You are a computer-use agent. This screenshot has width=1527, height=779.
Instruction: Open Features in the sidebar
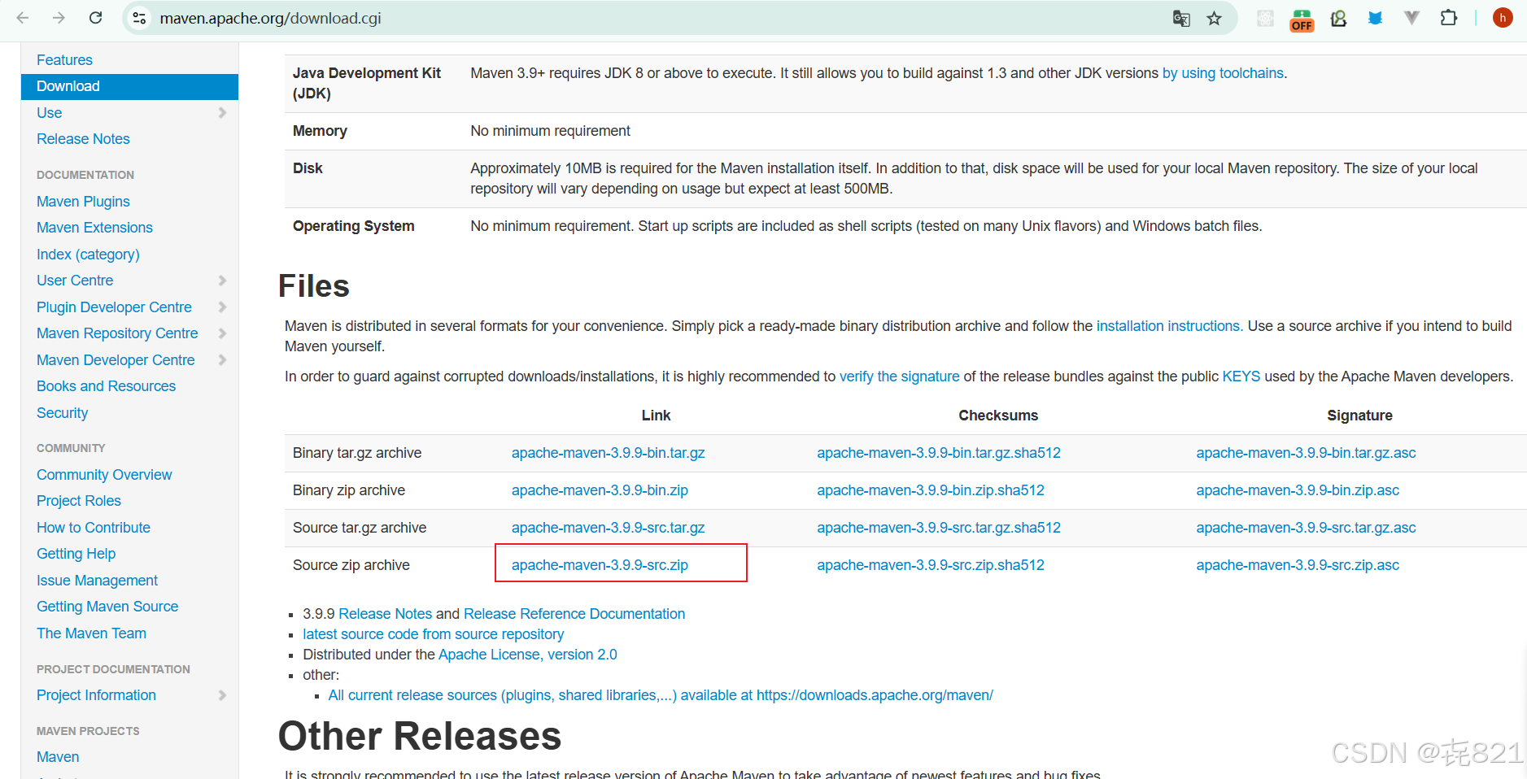pos(64,60)
